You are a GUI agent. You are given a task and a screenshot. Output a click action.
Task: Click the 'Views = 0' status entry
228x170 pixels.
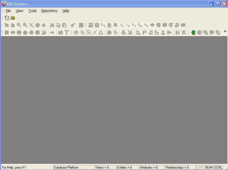(105, 167)
